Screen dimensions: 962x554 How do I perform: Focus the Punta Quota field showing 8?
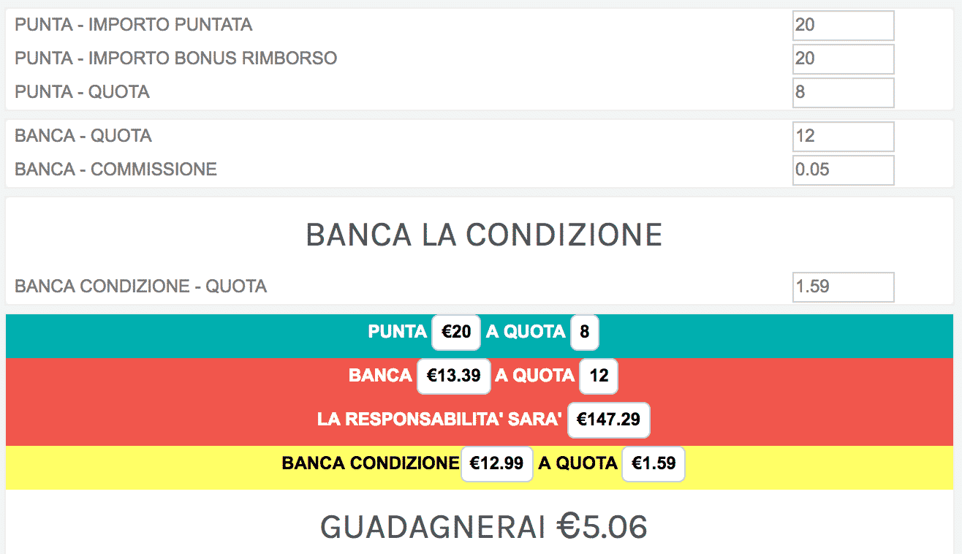tap(844, 93)
